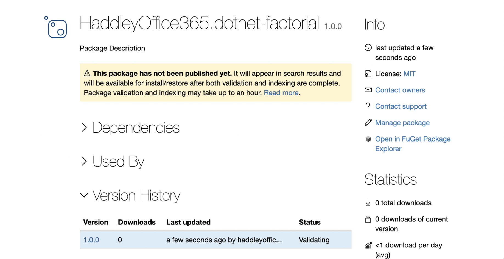The height and width of the screenshot is (259, 504).
Task: Click the envelope icon for Contact owners
Action: tap(368, 90)
